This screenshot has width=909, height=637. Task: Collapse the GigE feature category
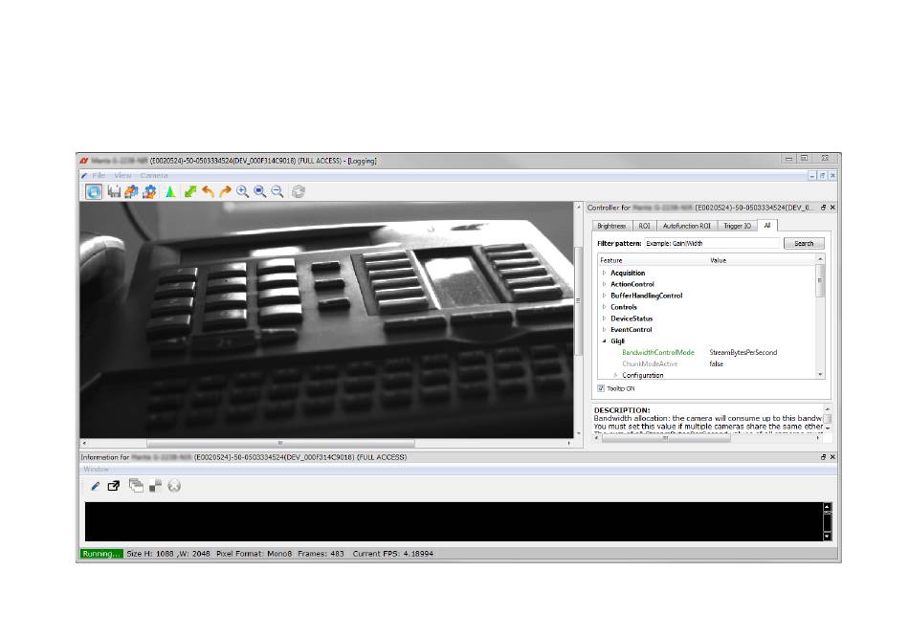(604, 341)
